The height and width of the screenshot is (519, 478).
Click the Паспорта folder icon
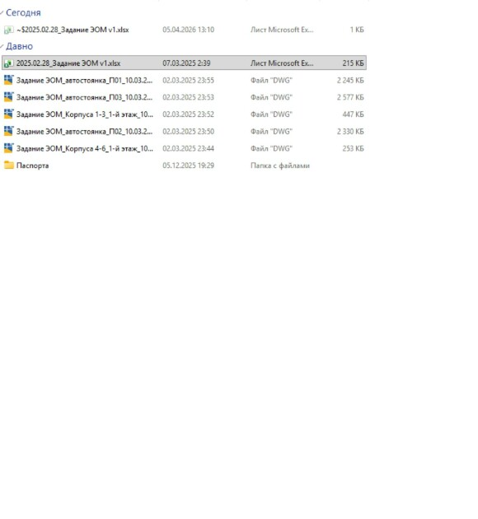coord(8,165)
